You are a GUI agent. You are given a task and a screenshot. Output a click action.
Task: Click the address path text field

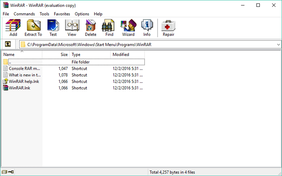pyautogui.click(x=150, y=44)
